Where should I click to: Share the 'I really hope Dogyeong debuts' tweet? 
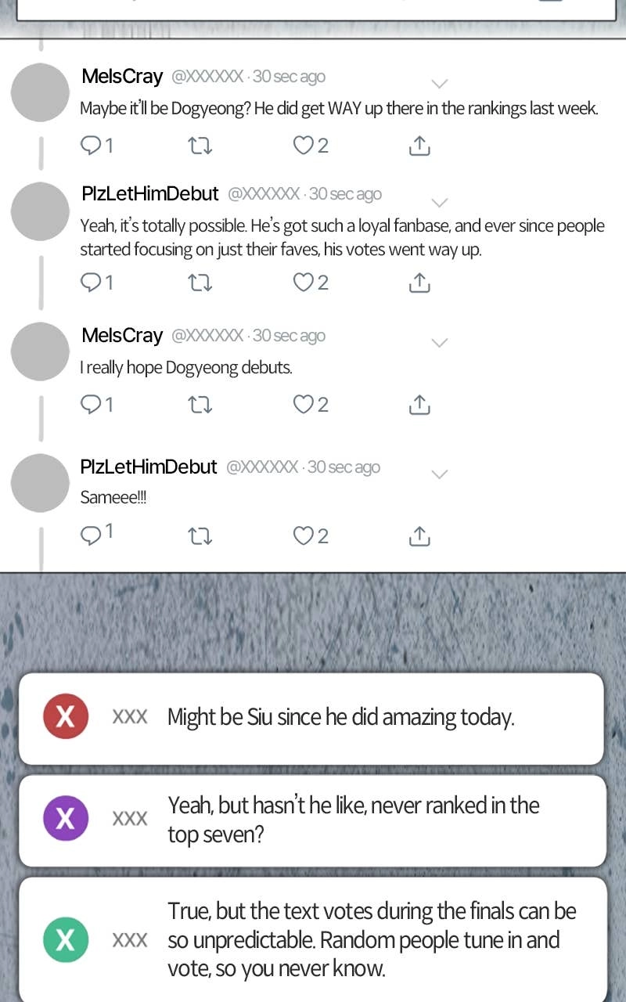(419, 405)
